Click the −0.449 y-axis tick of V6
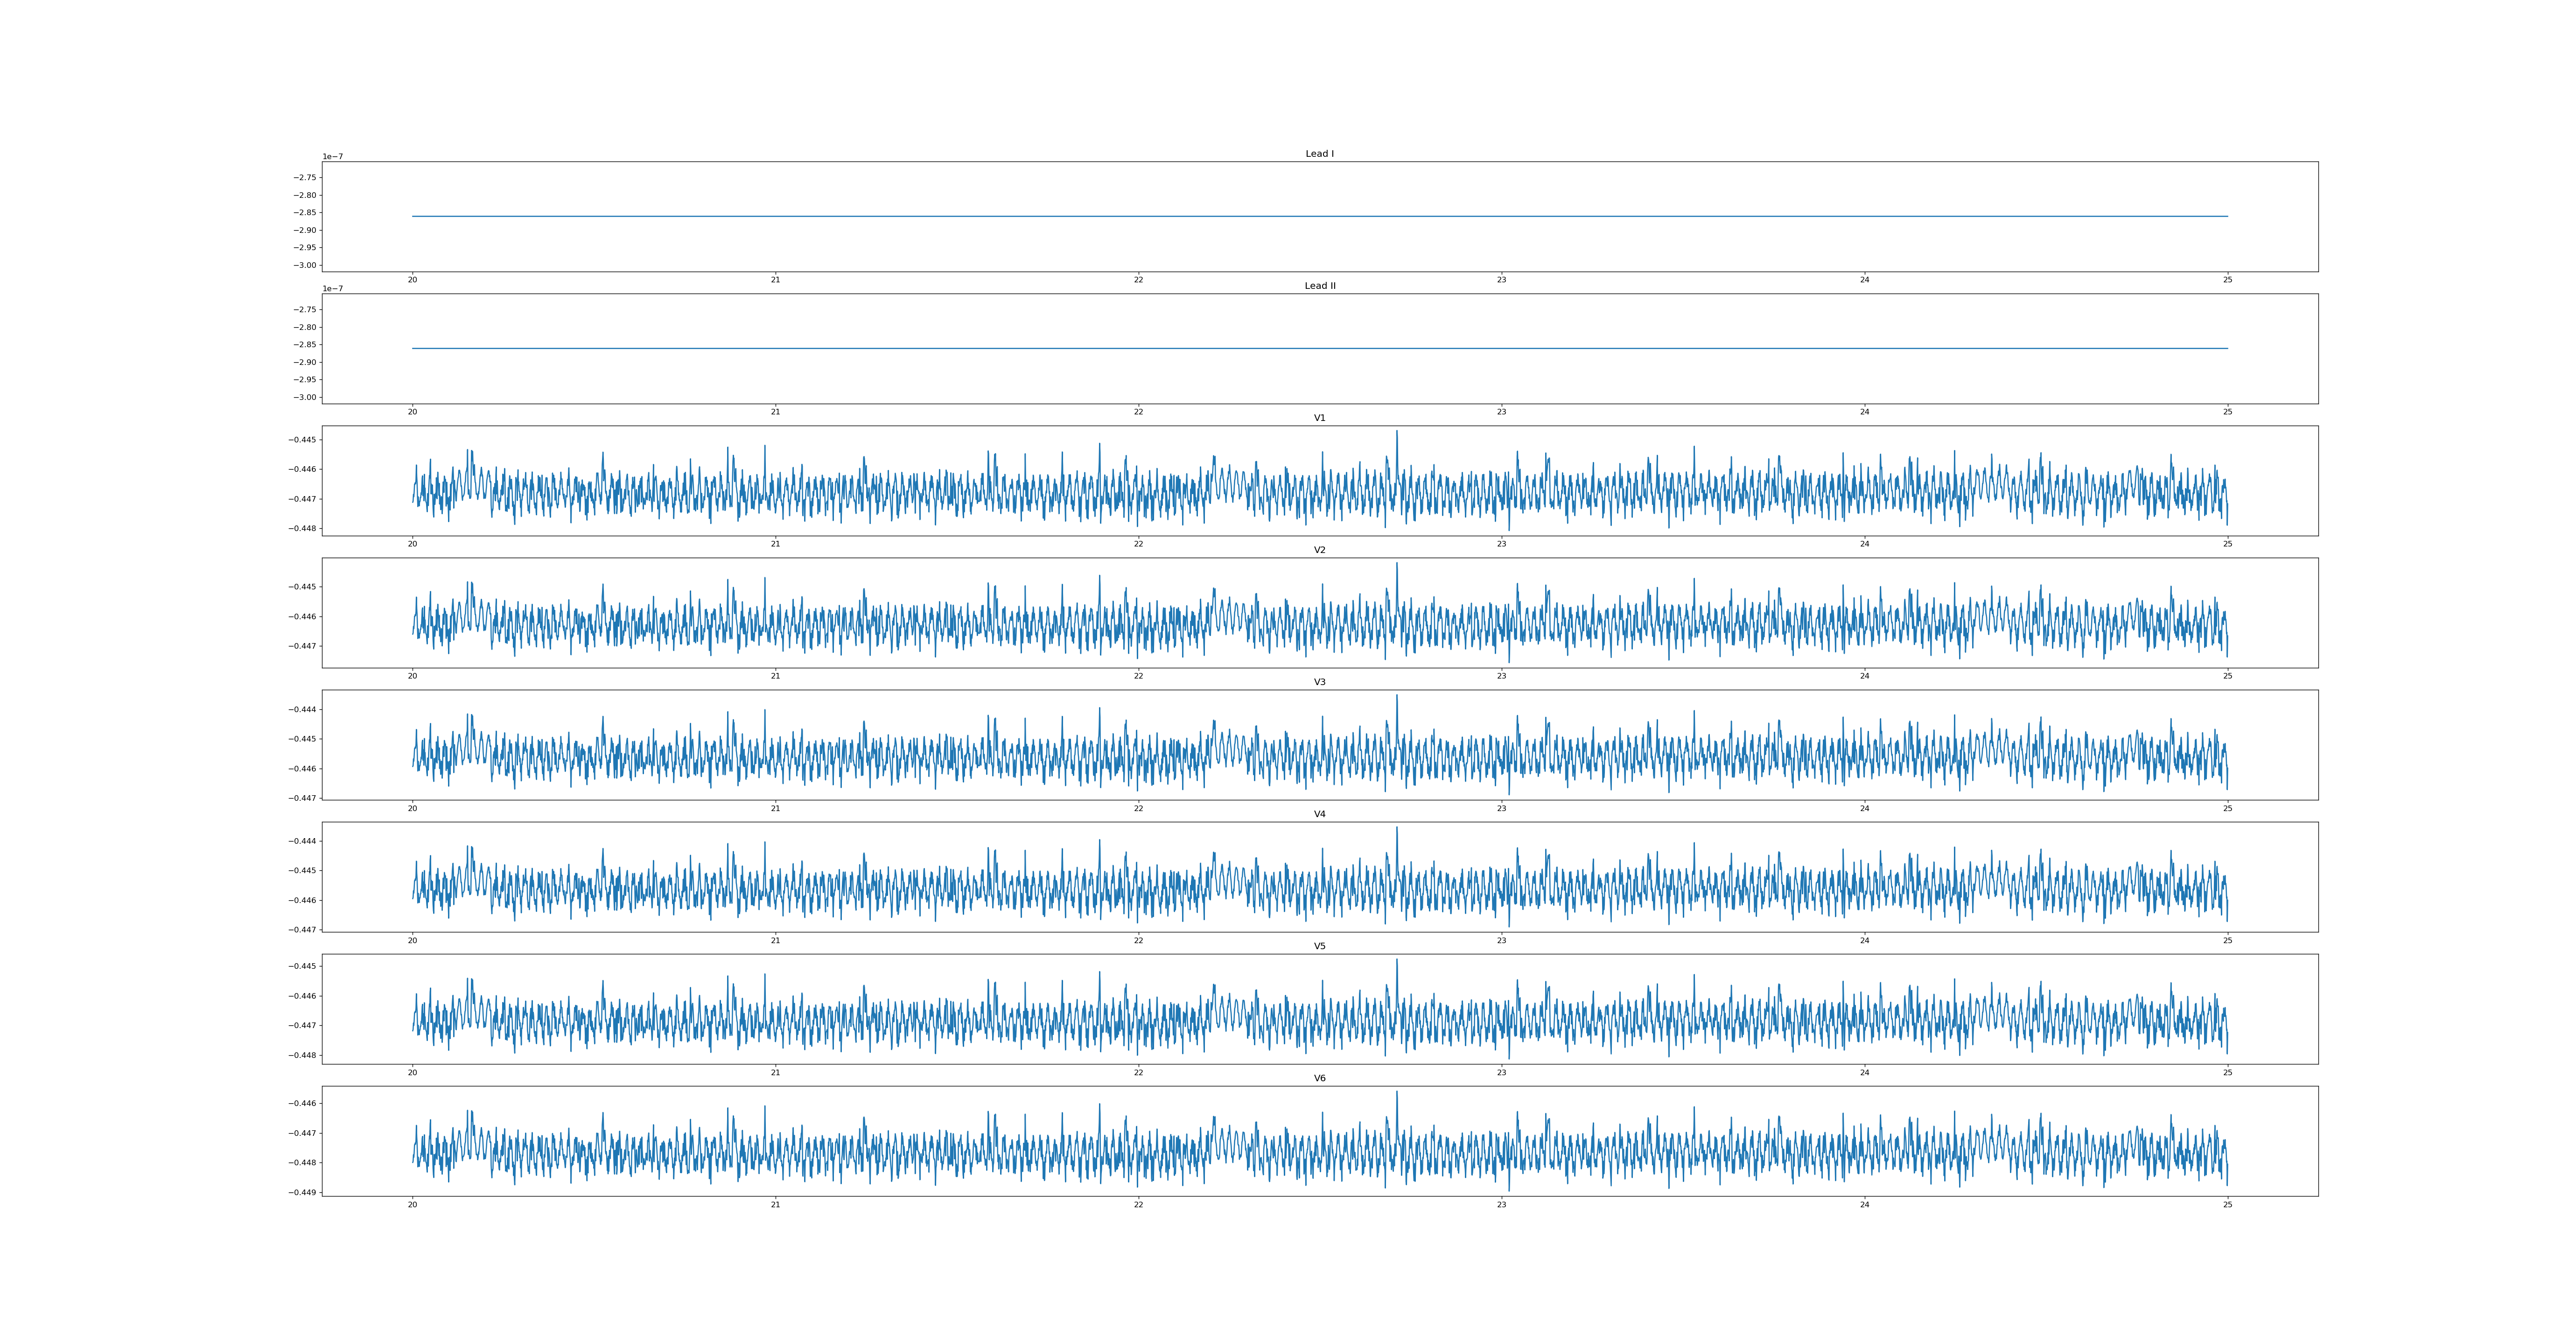2576x1344 pixels. pos(303,1192)
